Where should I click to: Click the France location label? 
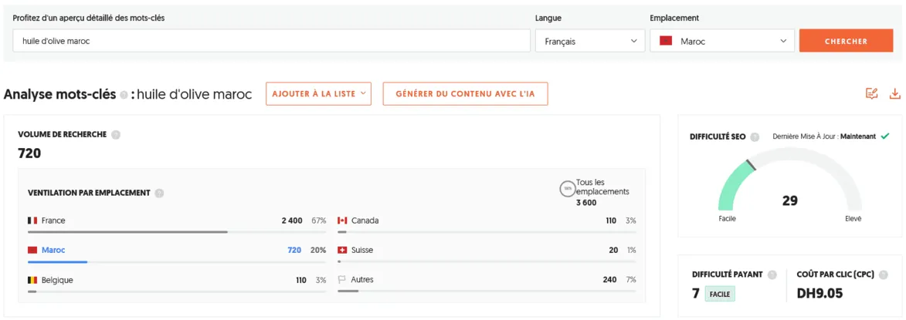coord(53,221)
